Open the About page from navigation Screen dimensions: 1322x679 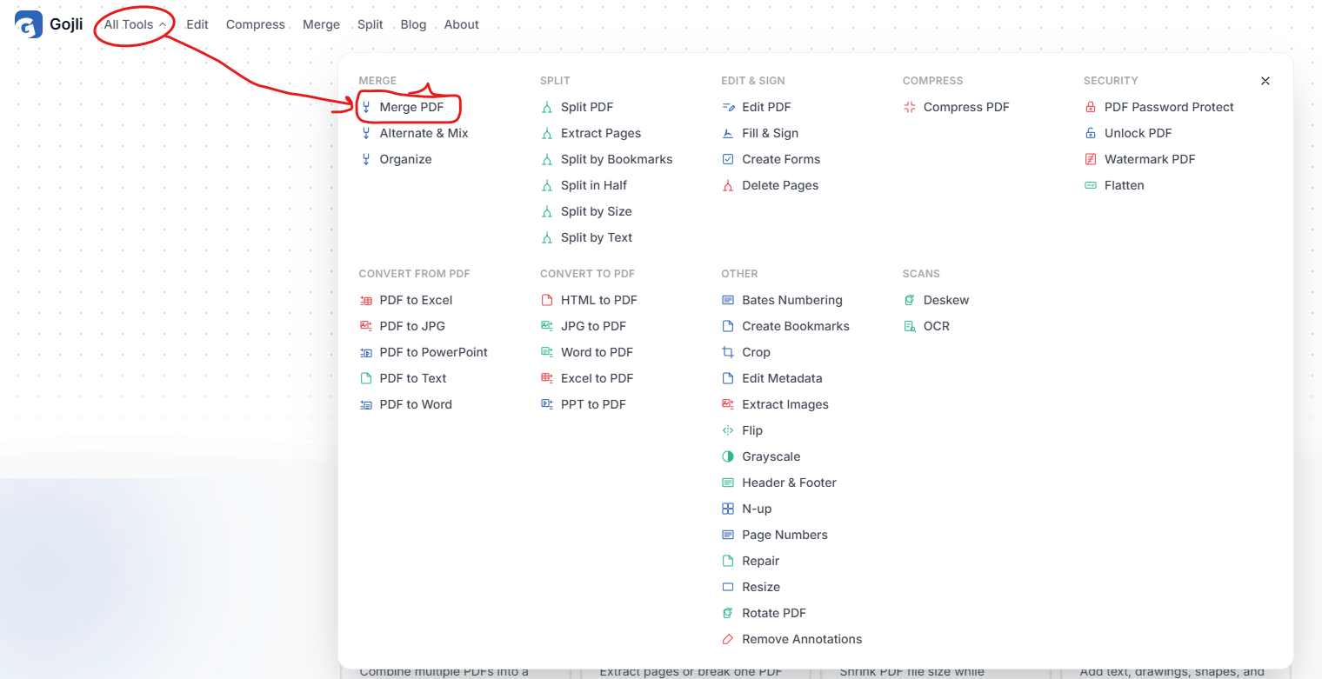pyautogui.click(x=461, y=24)
